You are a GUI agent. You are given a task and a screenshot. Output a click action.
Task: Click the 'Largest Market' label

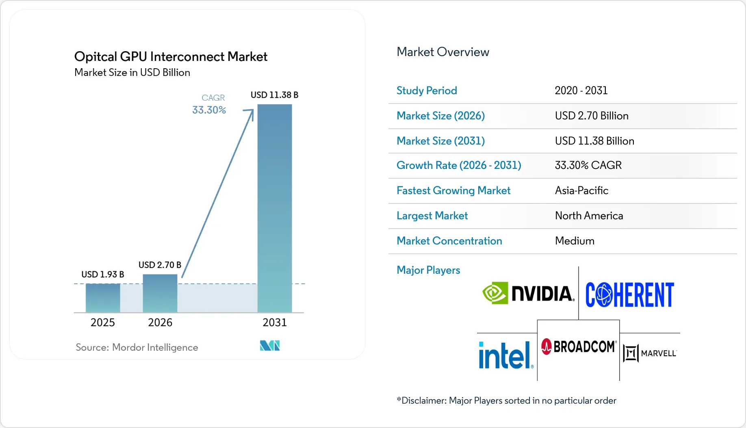[x=432, y=216]
